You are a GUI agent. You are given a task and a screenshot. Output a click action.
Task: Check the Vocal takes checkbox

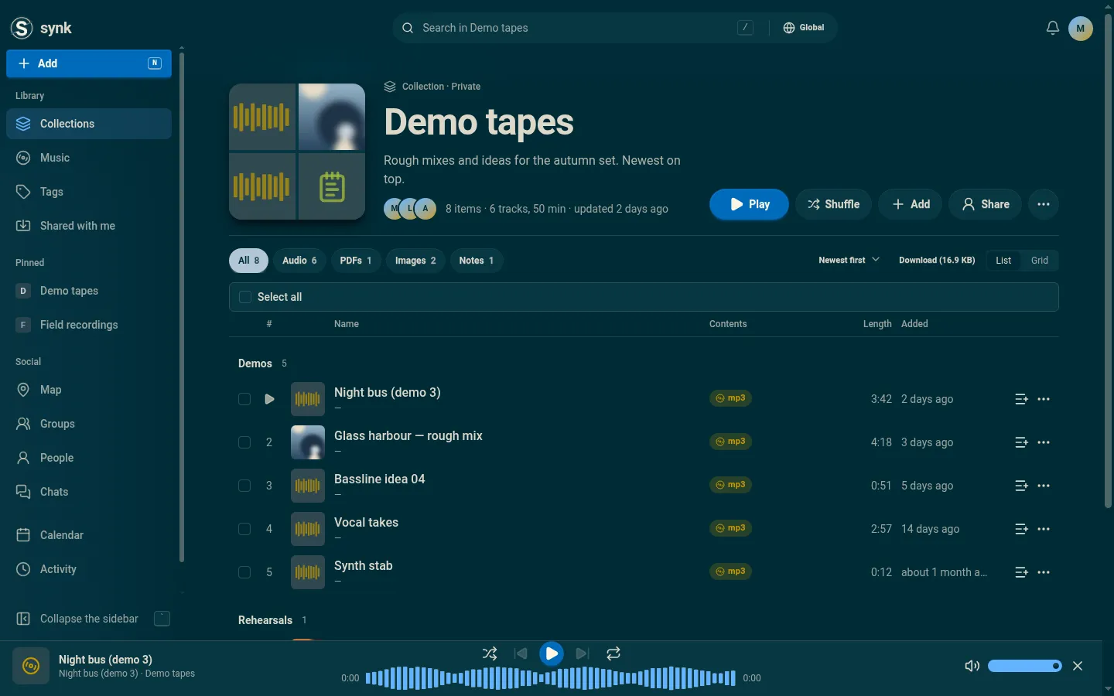[244, 529]
